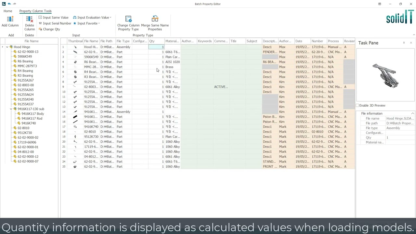Select 9416K740 in the tree

point(29,123)
